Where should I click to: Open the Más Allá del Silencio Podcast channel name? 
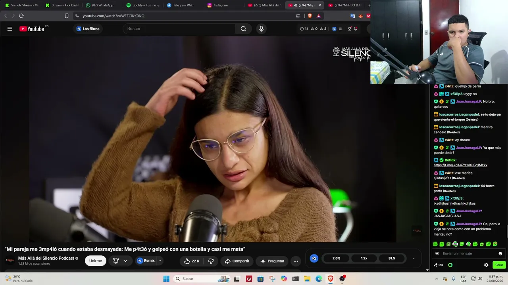(46, 258)
